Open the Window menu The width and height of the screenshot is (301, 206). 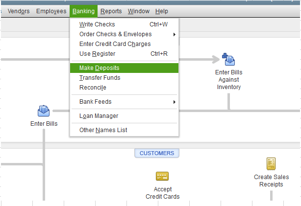(138, 11)
